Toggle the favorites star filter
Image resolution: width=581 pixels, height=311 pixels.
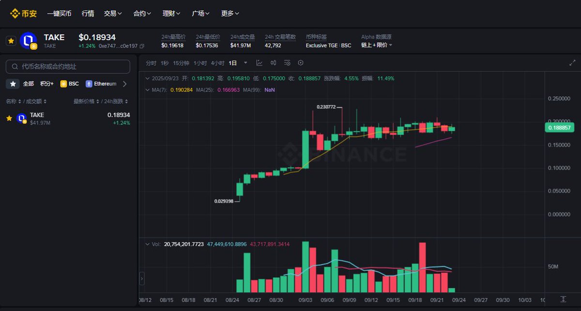click(13, 84)
